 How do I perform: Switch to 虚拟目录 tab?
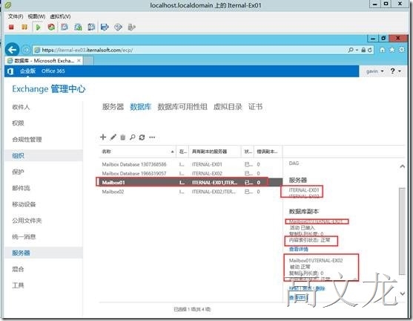click(x=228, y=107)
